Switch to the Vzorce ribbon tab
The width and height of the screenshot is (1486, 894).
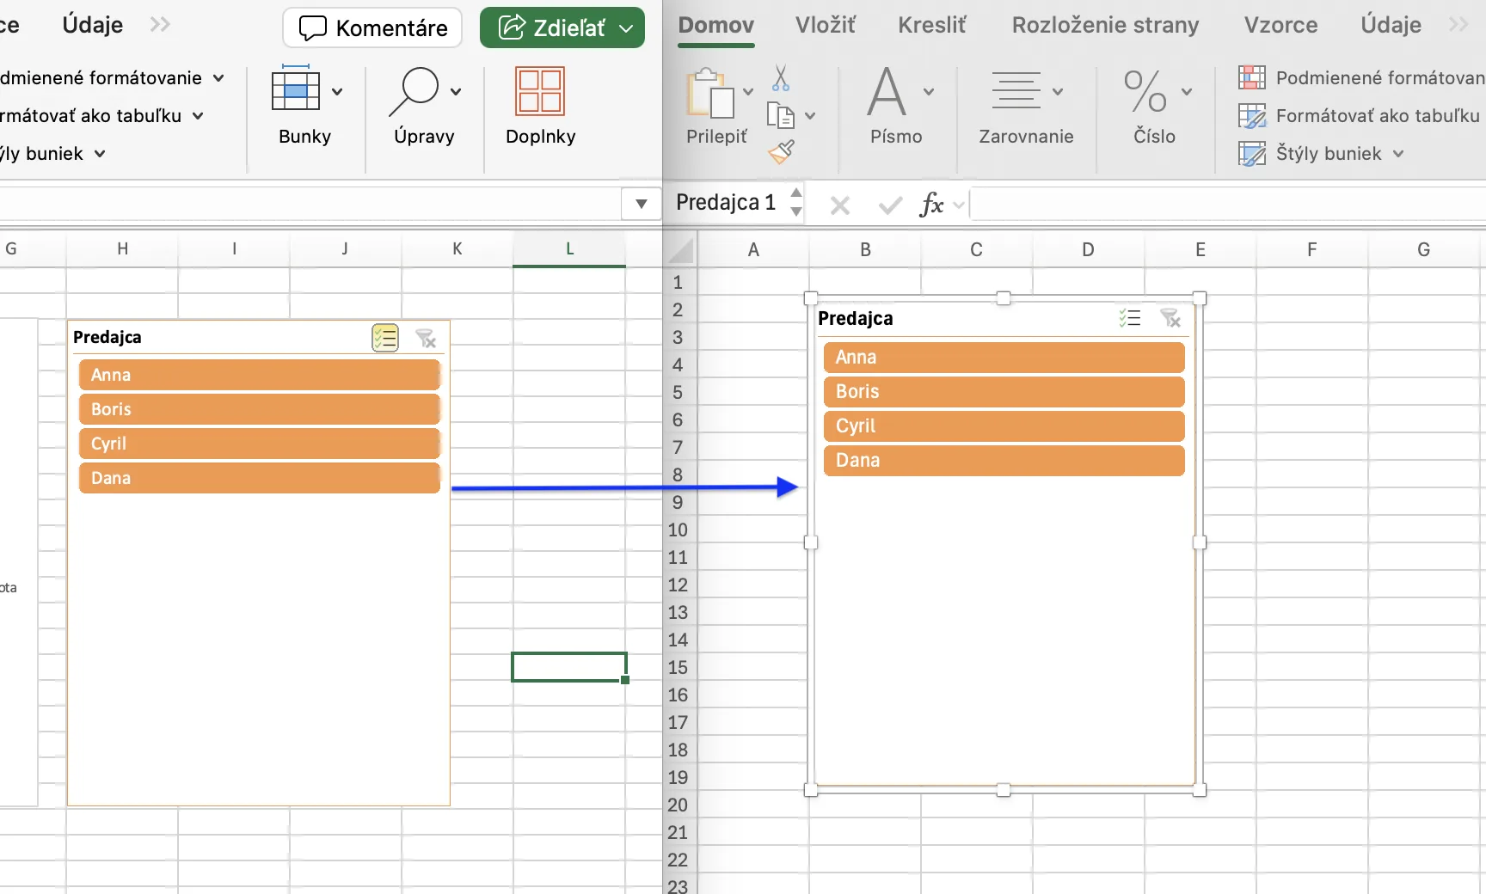click(x=1280, y=25)
